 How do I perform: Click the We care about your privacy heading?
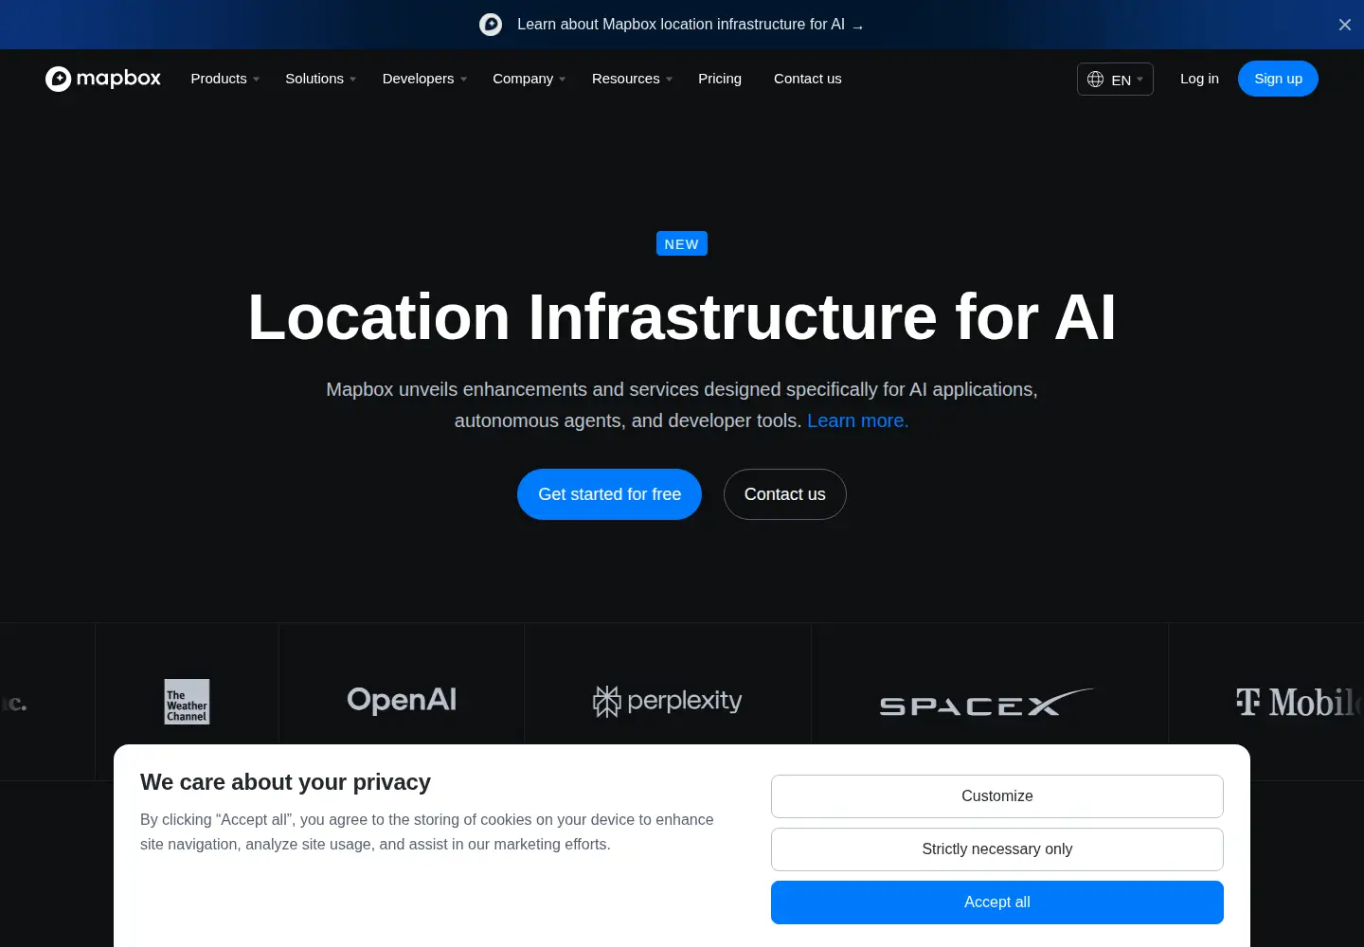[285, 782]
